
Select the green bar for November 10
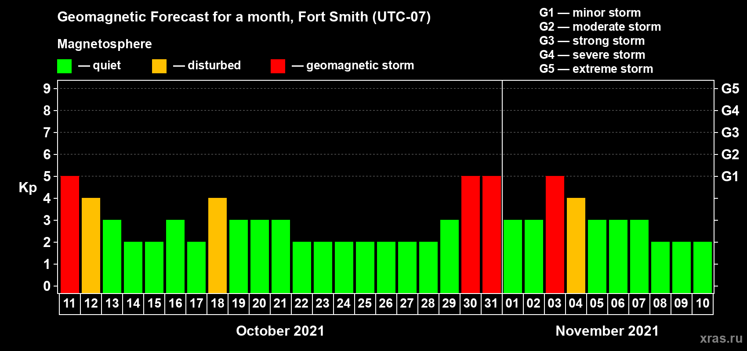click(703, 268)
